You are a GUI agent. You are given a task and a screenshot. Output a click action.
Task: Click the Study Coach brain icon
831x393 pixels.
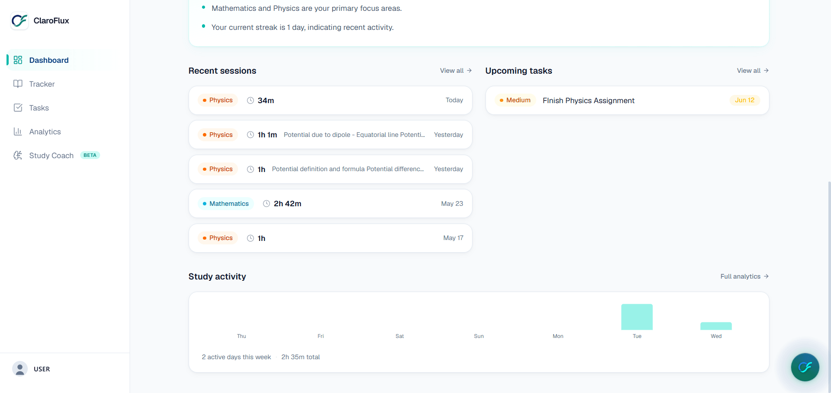[x=18, y=156]
